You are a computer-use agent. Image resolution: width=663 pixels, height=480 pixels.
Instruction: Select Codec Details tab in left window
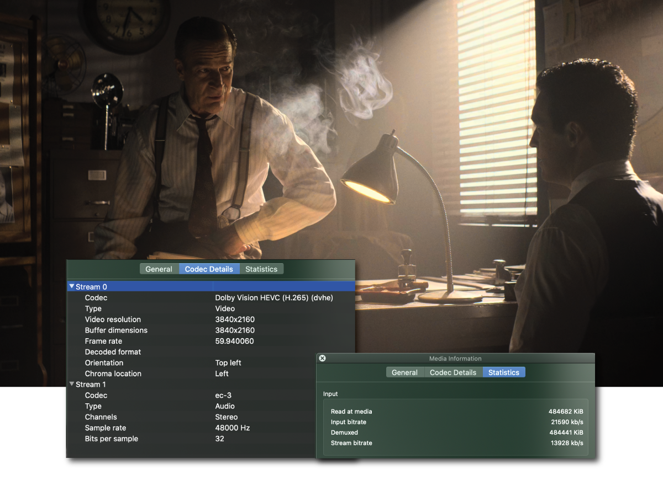[x=209, y=269]
